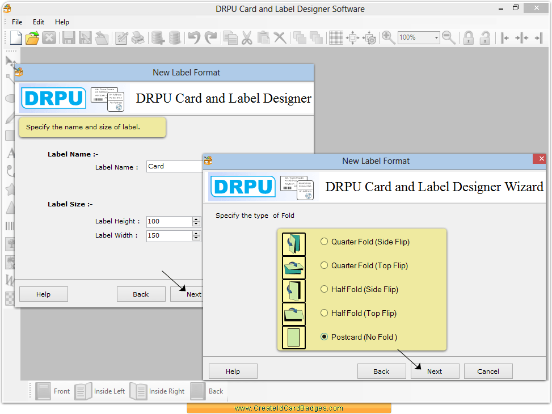Click the Lock padlock icon

click(x=468, y=37)
